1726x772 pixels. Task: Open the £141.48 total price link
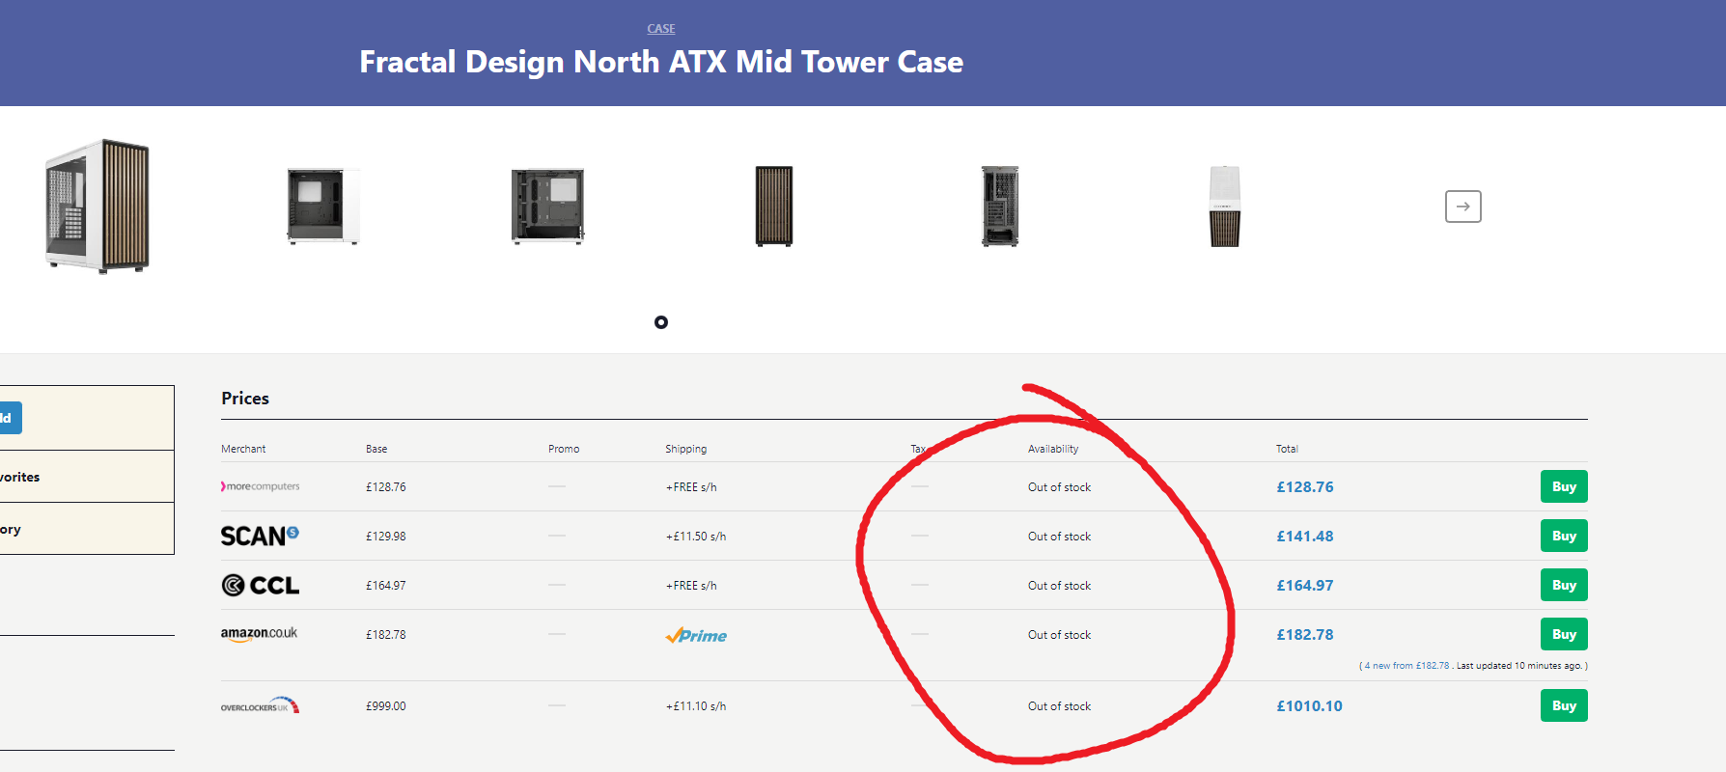(x=1305, y=537)
